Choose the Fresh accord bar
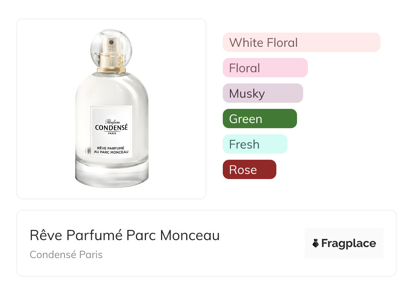 [x=255, y=144]
